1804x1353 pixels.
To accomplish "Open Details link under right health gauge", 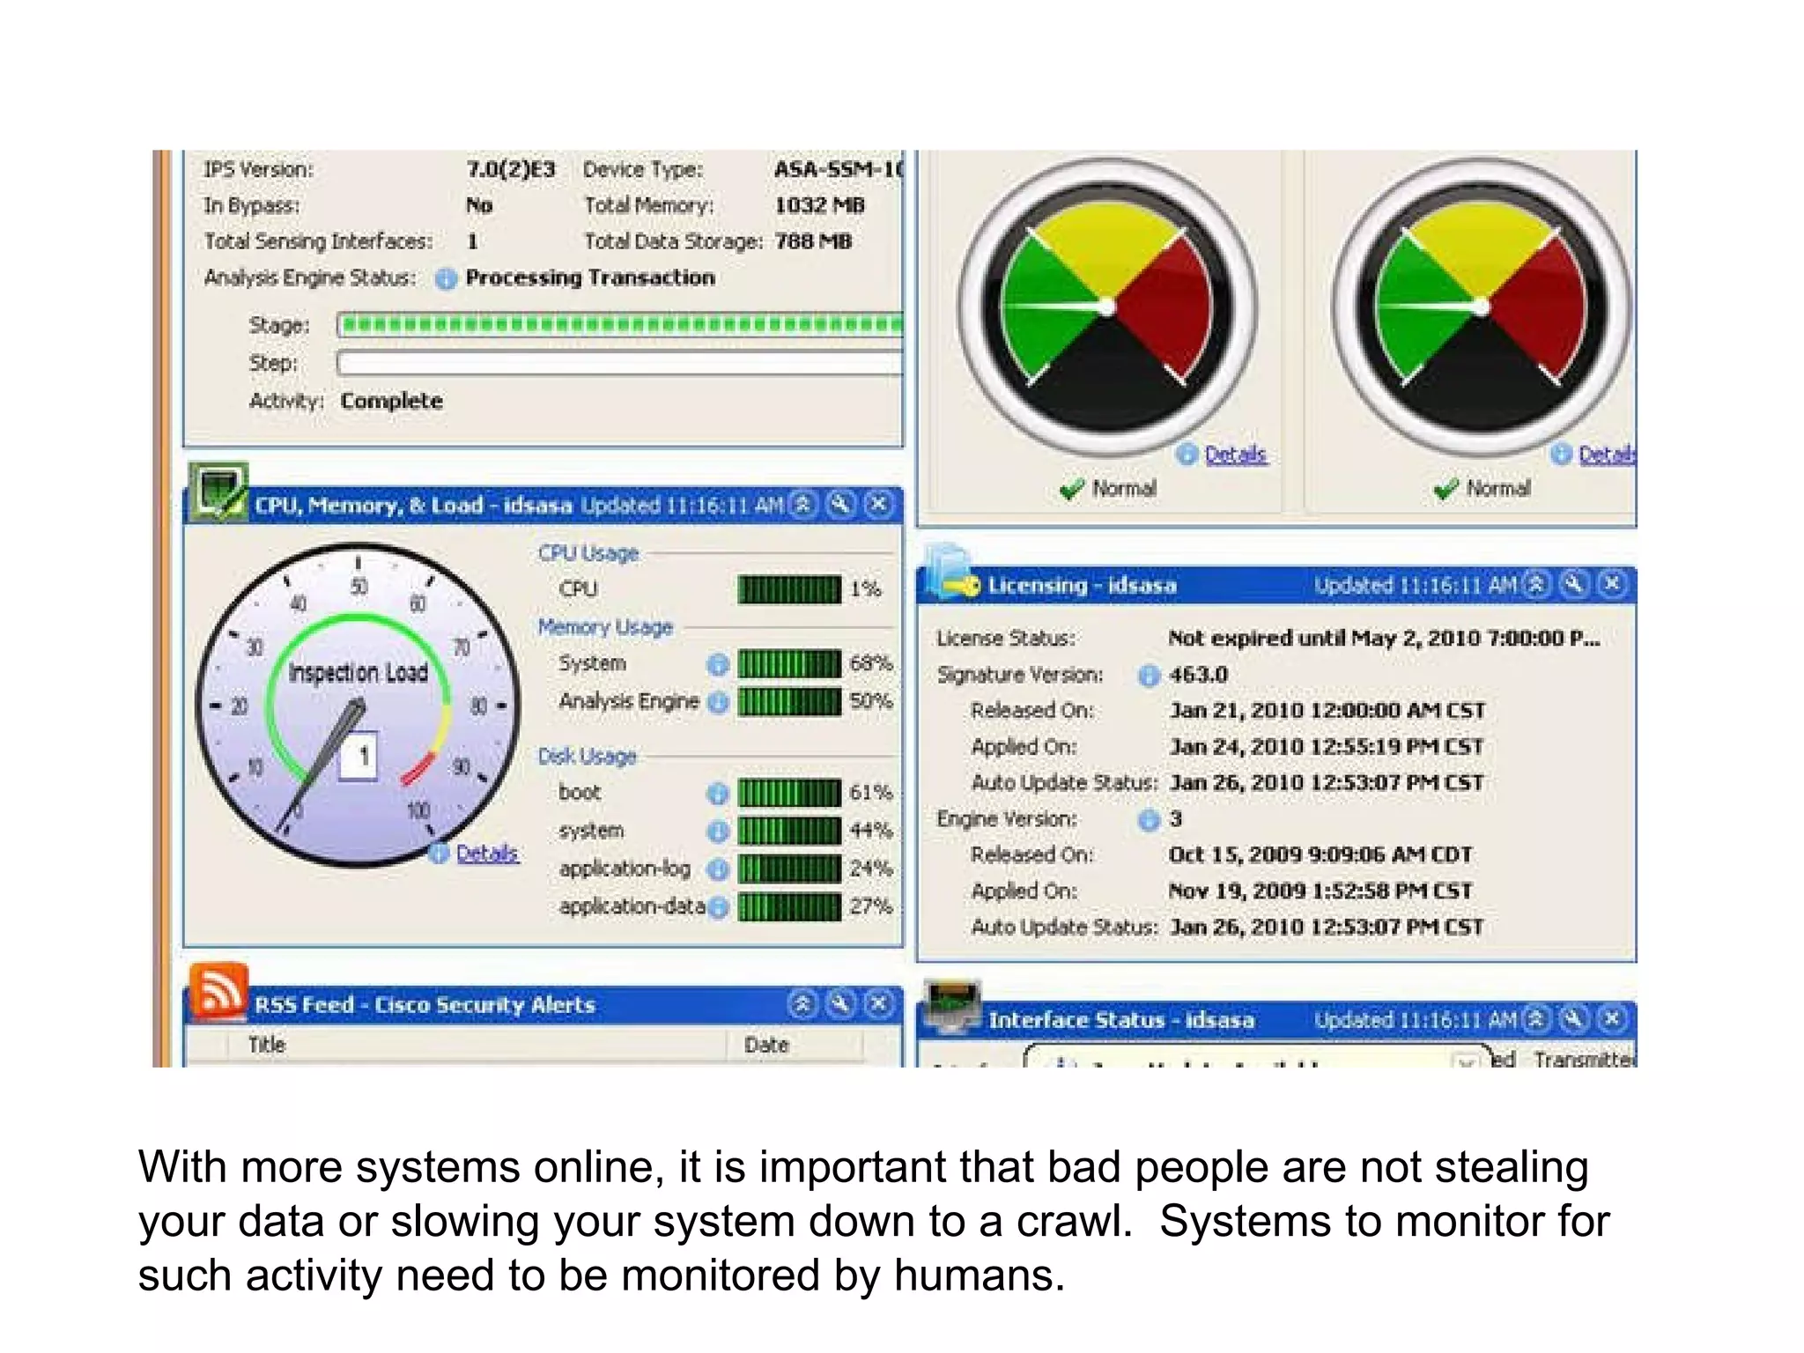I will coord(1607,455).
